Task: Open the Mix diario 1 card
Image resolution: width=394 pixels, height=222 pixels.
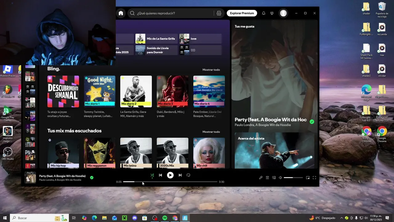Action: (99, 97)
